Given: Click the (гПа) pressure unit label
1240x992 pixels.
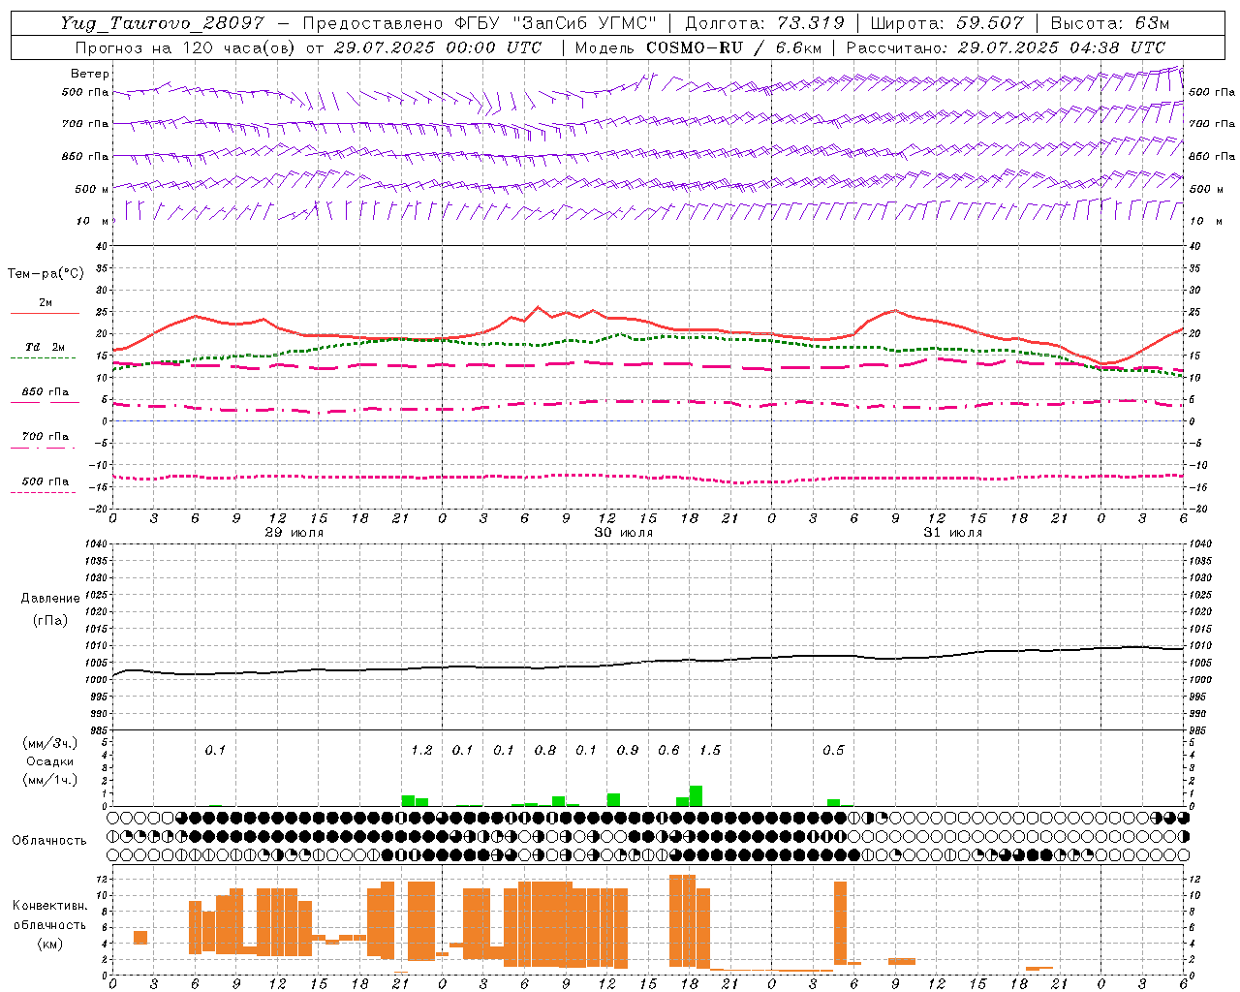Looking at the screenshot, I should pyautogui.click(x=50, y=620).
